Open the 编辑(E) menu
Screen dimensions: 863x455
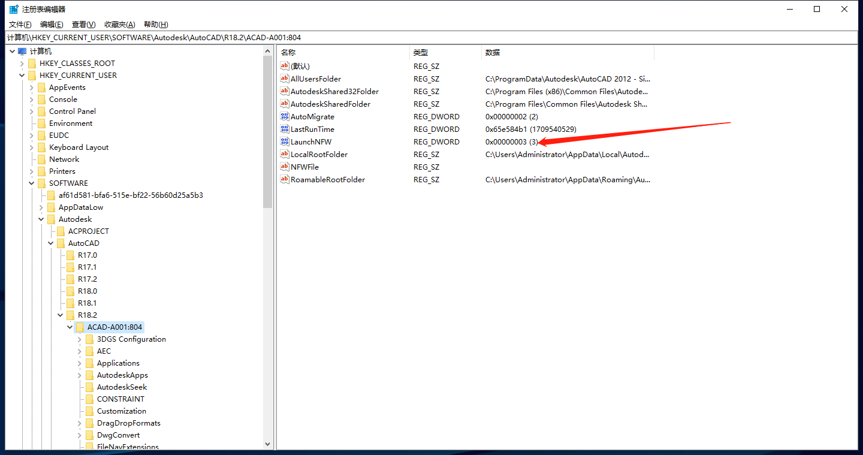(52, 25)
